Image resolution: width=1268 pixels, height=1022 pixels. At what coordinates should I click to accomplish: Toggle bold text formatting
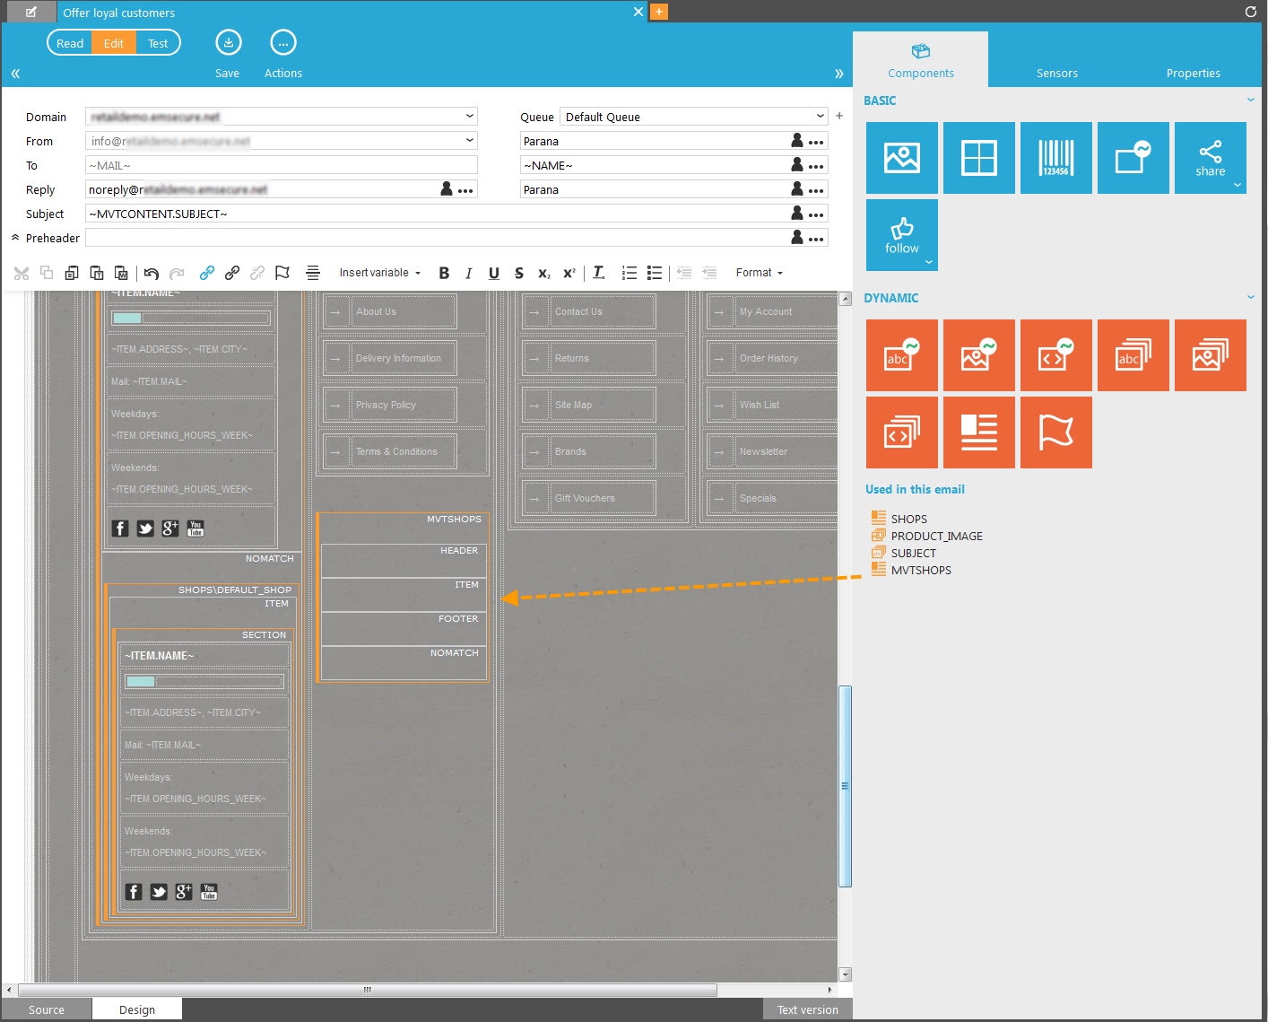444,273
